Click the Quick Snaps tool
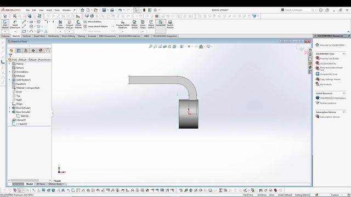This screenshot has height=197, width=351. [143, 24]
